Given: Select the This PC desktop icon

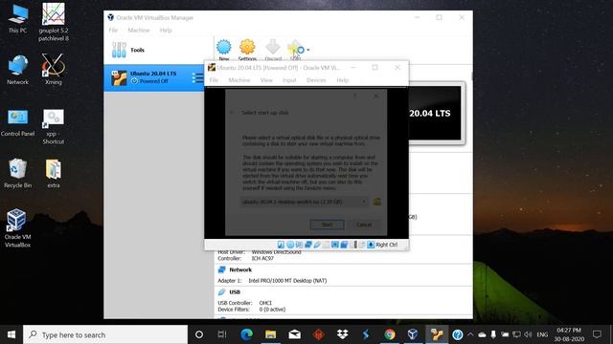Looking at the screenshot, I should (17, 19).
